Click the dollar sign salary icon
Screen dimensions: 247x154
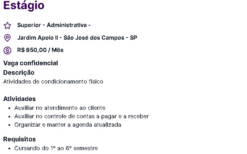(7, 51)
